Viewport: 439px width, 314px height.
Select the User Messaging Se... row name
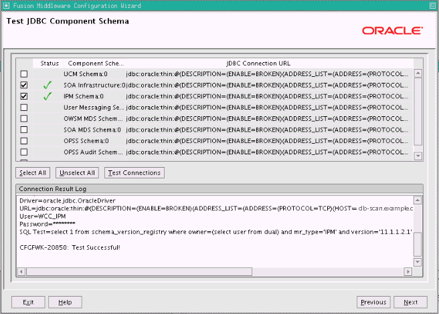click(94, 108)
